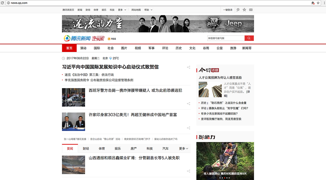326x180 pixels.
Task: Click the 逆流的力量 Jeep banner ad
Action: 158,24
